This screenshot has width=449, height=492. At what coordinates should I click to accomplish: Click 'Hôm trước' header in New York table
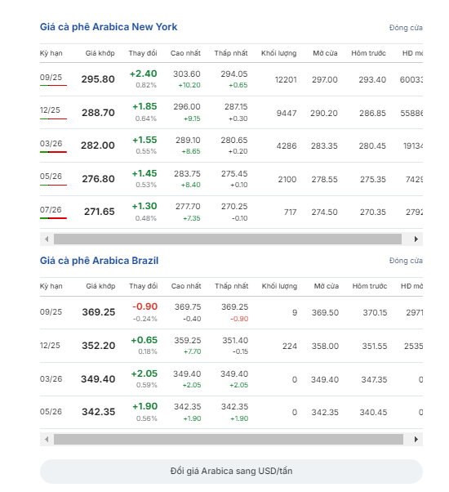coord(368,53)
